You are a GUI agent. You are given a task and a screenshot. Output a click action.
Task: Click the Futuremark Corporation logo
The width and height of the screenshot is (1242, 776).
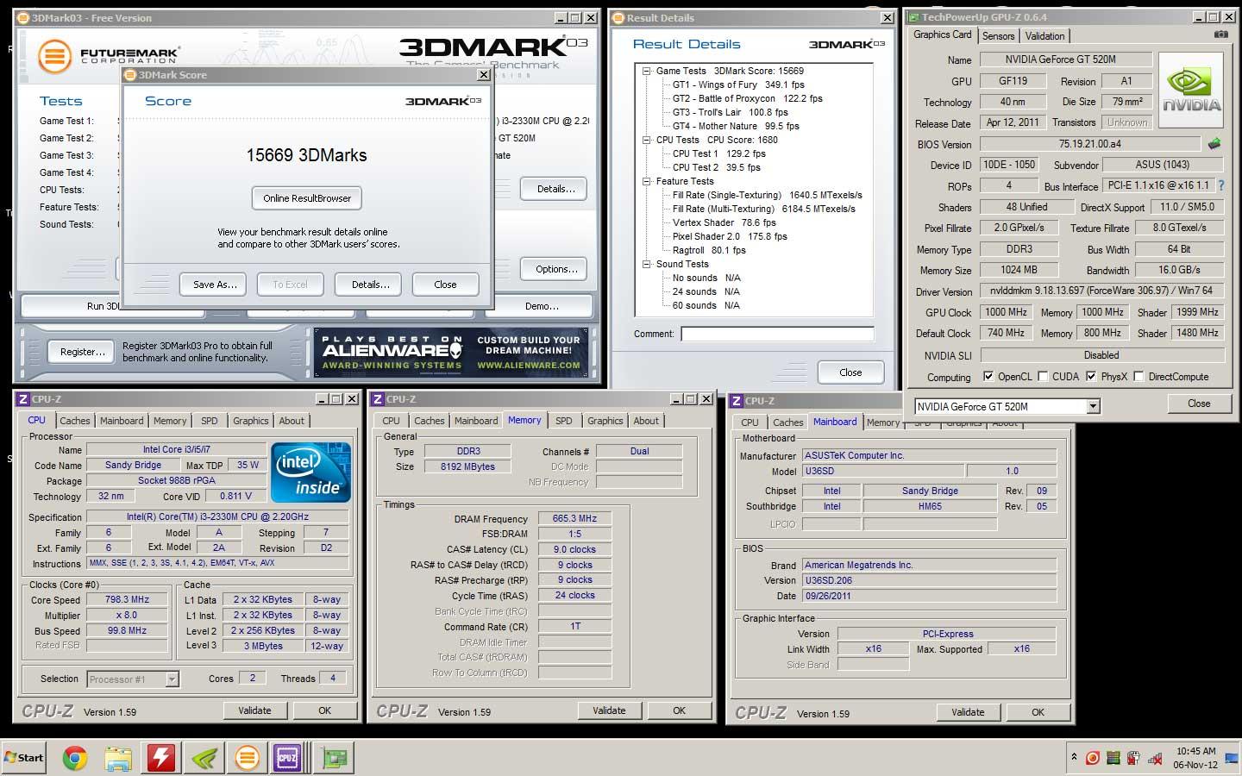tap(109, 56)
